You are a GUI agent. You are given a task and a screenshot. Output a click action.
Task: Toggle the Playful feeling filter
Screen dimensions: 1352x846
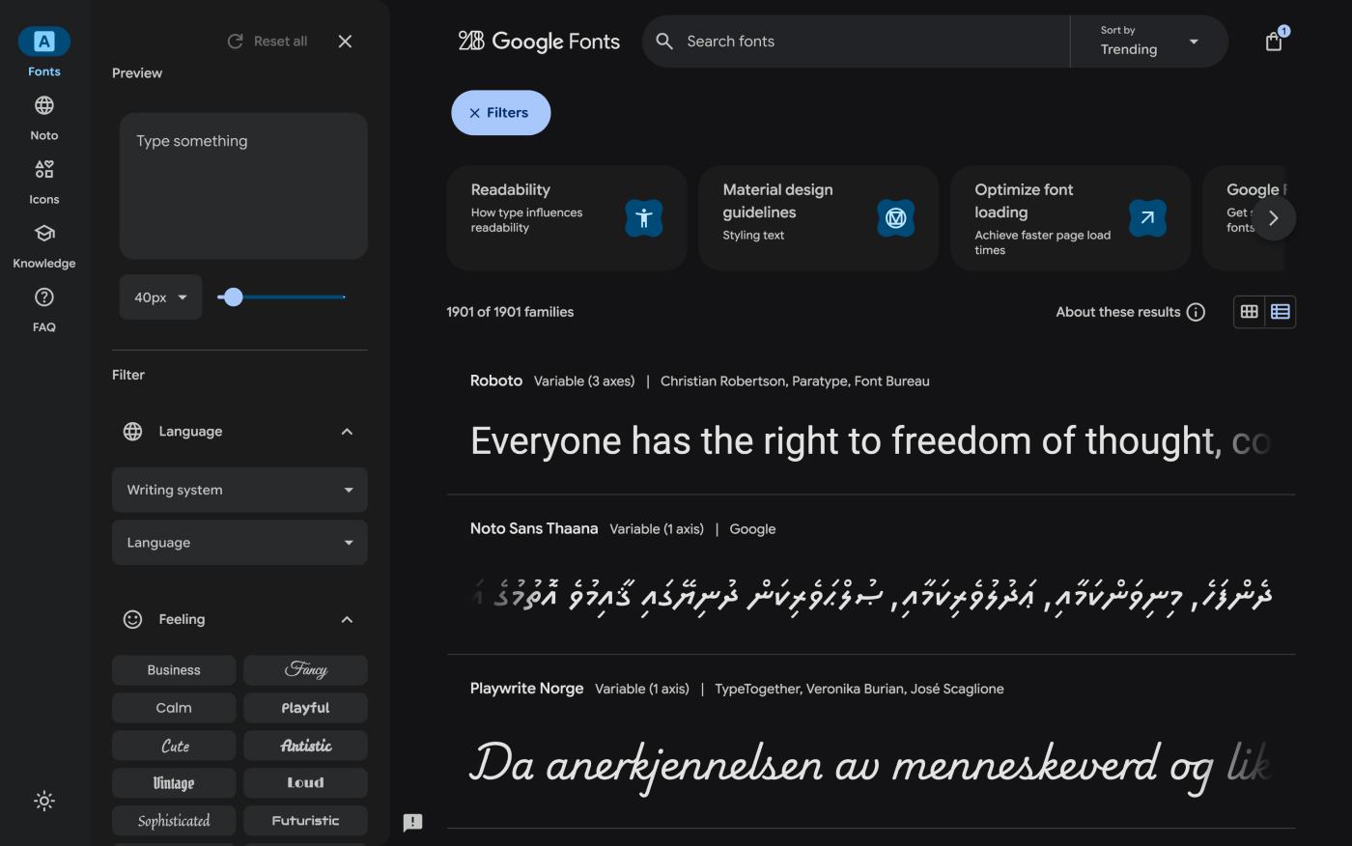pyautogui.click(x=305, y=708)
